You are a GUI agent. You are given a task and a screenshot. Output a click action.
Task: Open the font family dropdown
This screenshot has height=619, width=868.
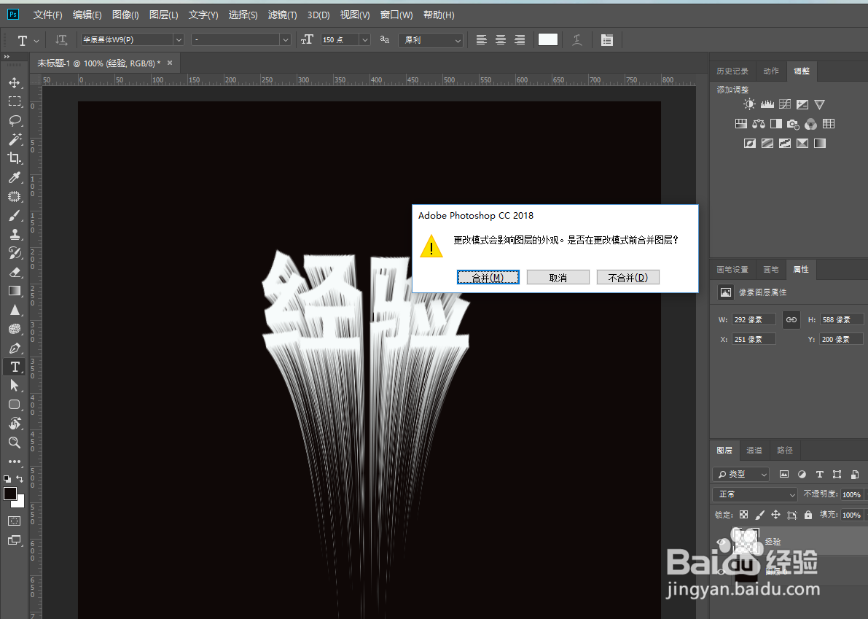click(x=179, y=40)
